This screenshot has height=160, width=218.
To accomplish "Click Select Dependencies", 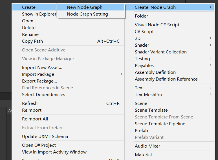I will [68, 95].
